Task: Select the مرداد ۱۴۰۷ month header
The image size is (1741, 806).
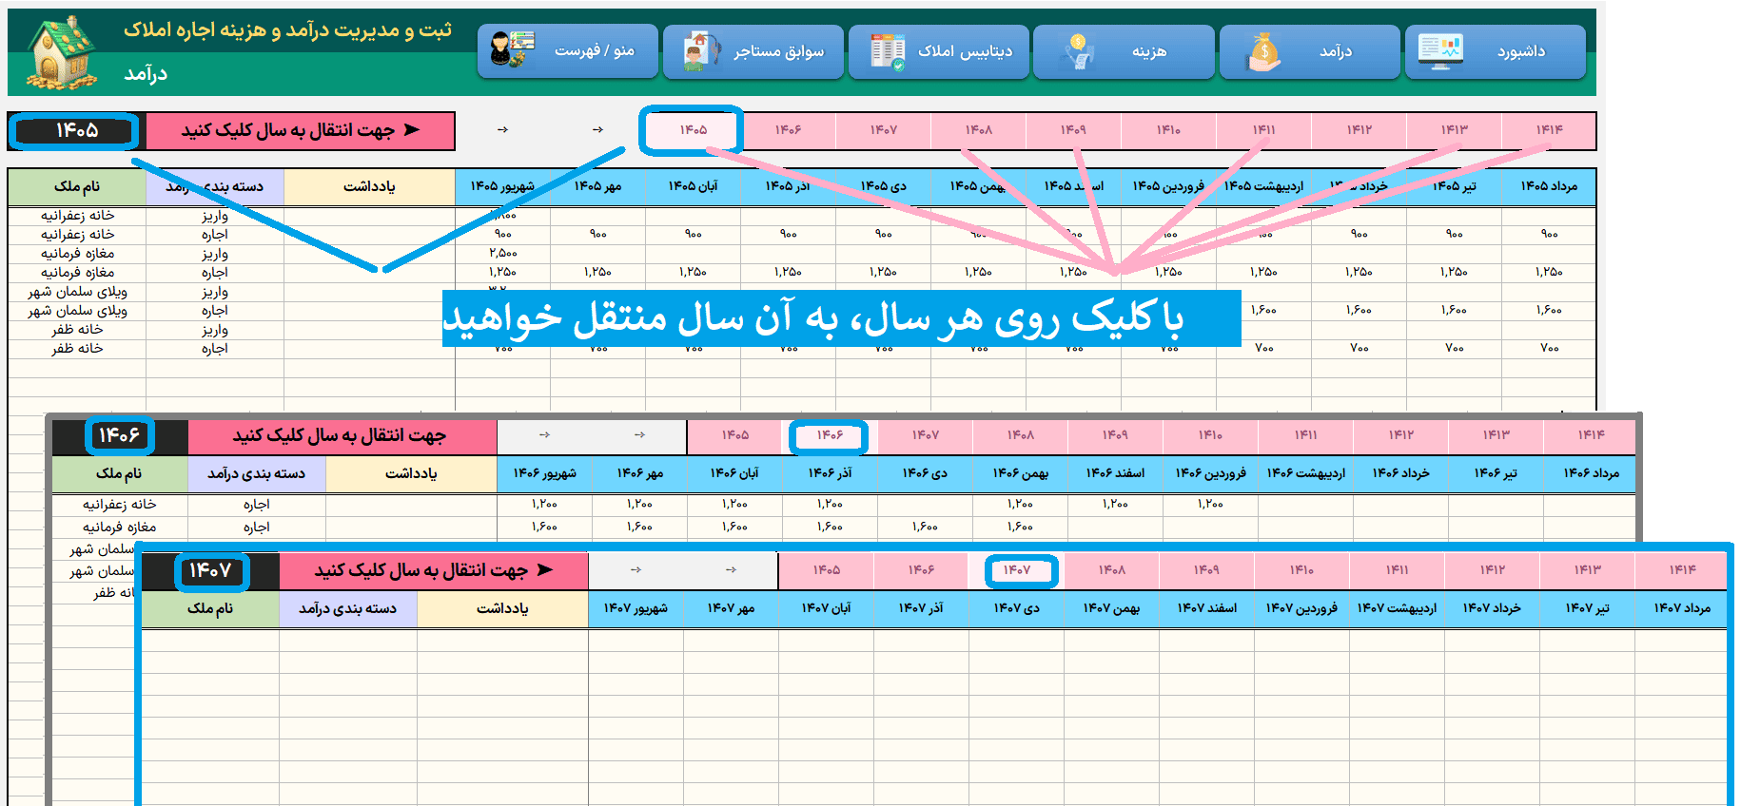Action: click(1681, 608)
